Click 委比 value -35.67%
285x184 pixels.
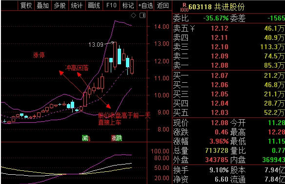click(x=216, y=18)
